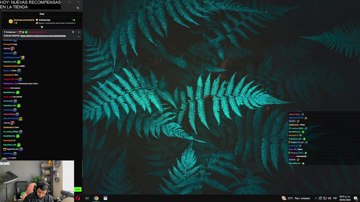Viewport: 360px width, 202px height.
Task: Click username Syldanthys in left chat panel
Action: (8, 127)
